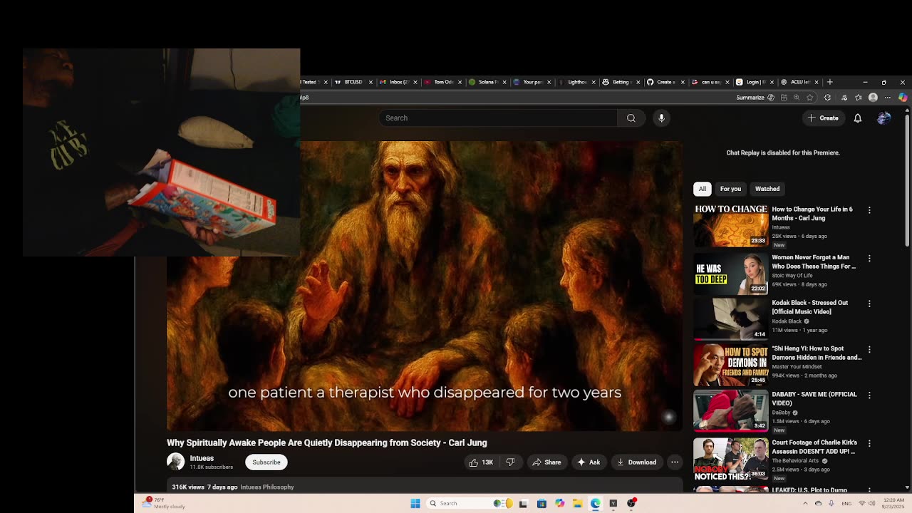Viewport: 912px width, 513px height.
Task: Show hidden system tray icons
Action: pos(805,504)
